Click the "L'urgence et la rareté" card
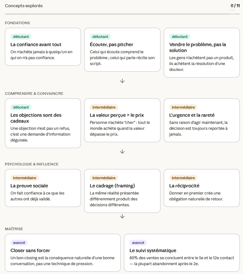The height and width of the screenshot is (274, 243). tap(202, 120)
